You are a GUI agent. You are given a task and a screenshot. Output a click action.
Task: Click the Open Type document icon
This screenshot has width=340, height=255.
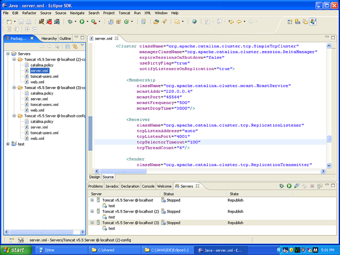[143, 22]
